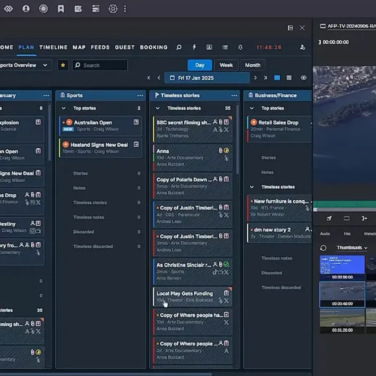Open Timeless stories column options menu
The width and height of the screenshot is (376, 376).
pyautogui.click(x=234, y=95)
